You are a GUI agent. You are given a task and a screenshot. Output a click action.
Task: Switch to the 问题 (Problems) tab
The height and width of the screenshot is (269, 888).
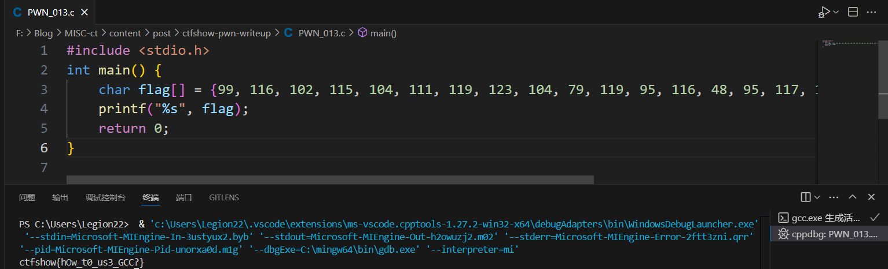[x=27, y=197]
